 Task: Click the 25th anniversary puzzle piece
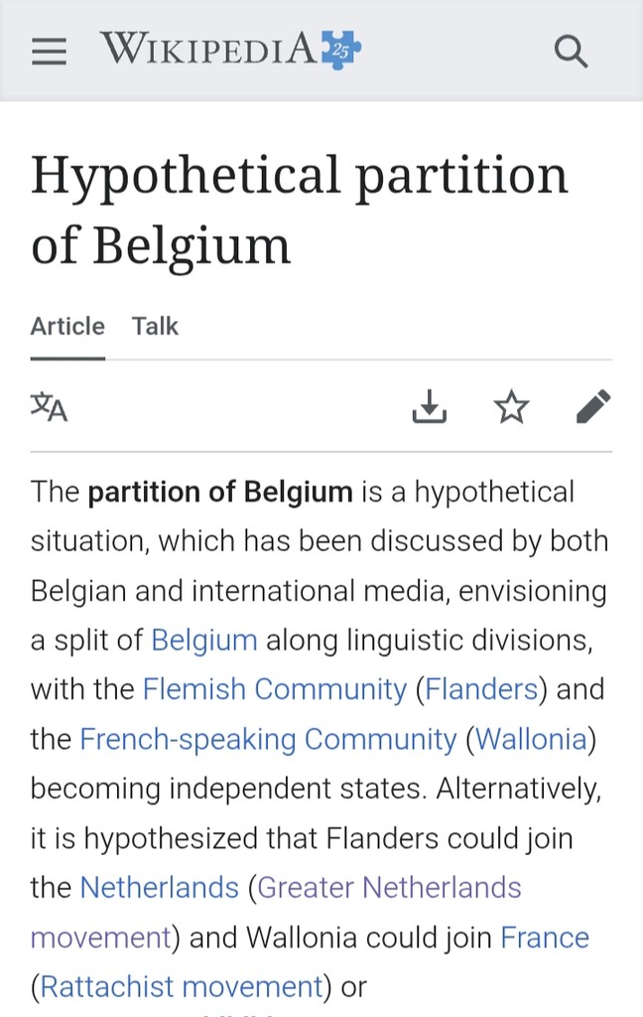pos(340,50)
